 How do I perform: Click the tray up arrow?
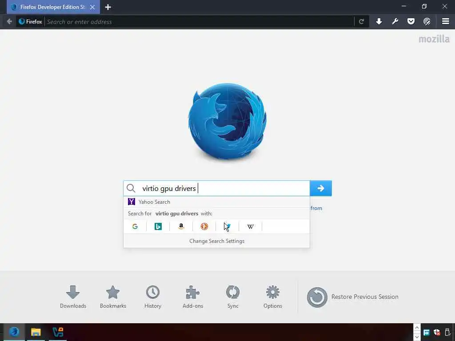click(x=417, y=328)
